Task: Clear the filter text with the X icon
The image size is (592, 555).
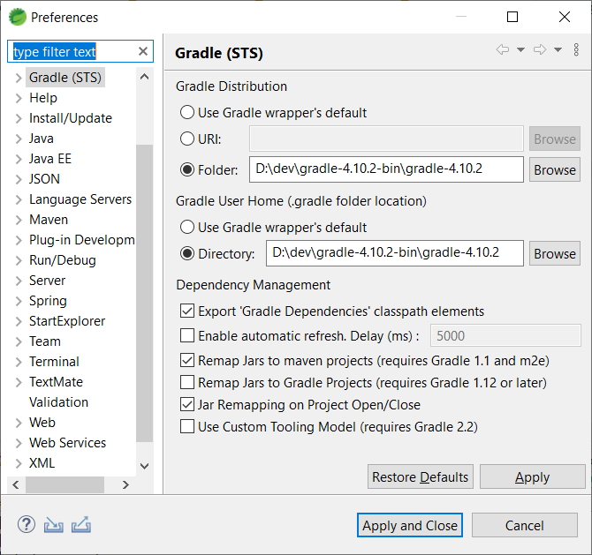Action: coord(143,51)
